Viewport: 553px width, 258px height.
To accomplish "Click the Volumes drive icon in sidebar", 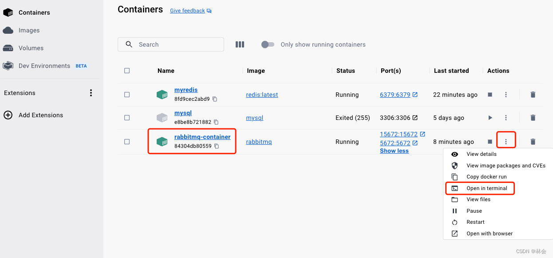I will tap(8, 48).
